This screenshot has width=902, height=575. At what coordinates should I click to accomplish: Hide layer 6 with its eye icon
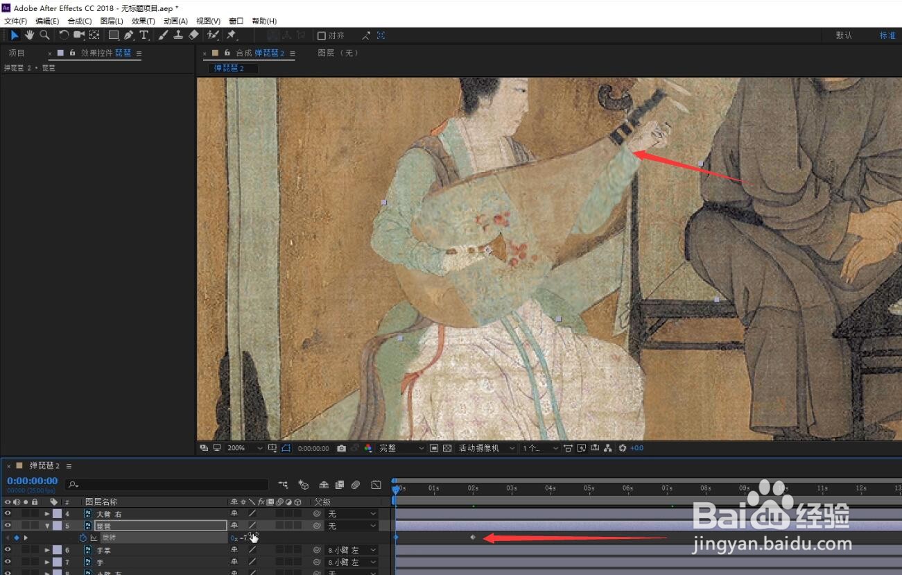(8, 550)
